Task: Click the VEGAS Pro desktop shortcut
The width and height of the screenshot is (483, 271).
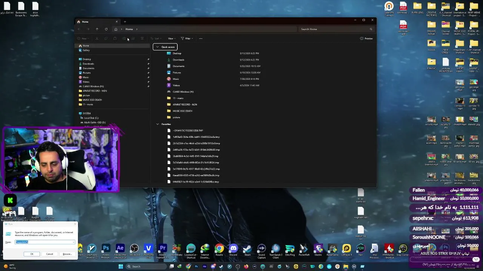Action: 148,251
